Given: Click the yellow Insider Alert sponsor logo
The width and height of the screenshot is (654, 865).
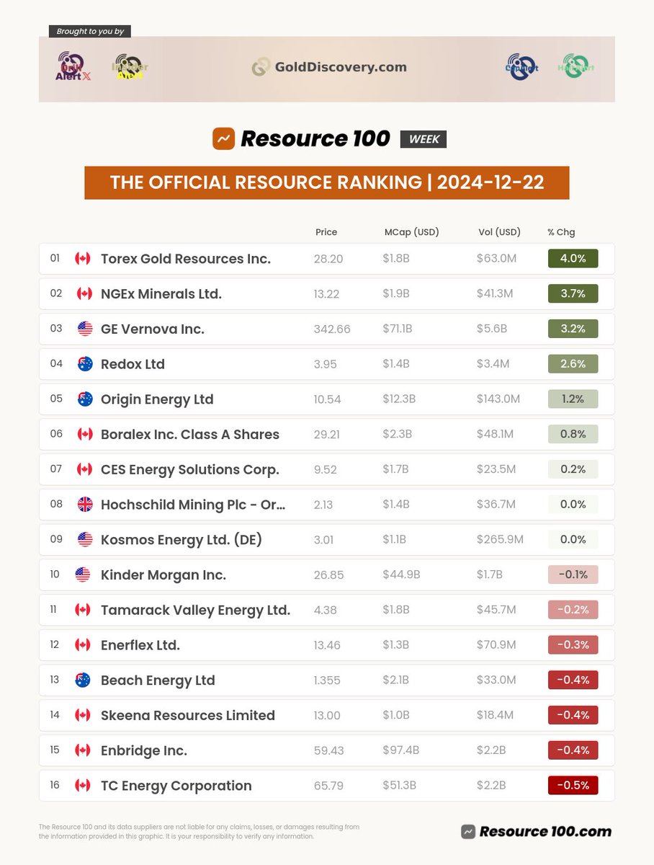Looking at the screenshot, I should [130, 68].
